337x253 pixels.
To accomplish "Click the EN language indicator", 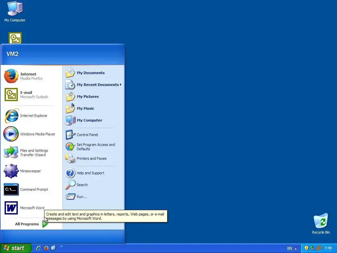I will pos(290,248).
